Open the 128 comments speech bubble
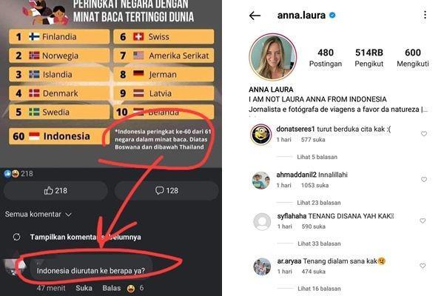This screenshot has height=296, width=444. 166,191
